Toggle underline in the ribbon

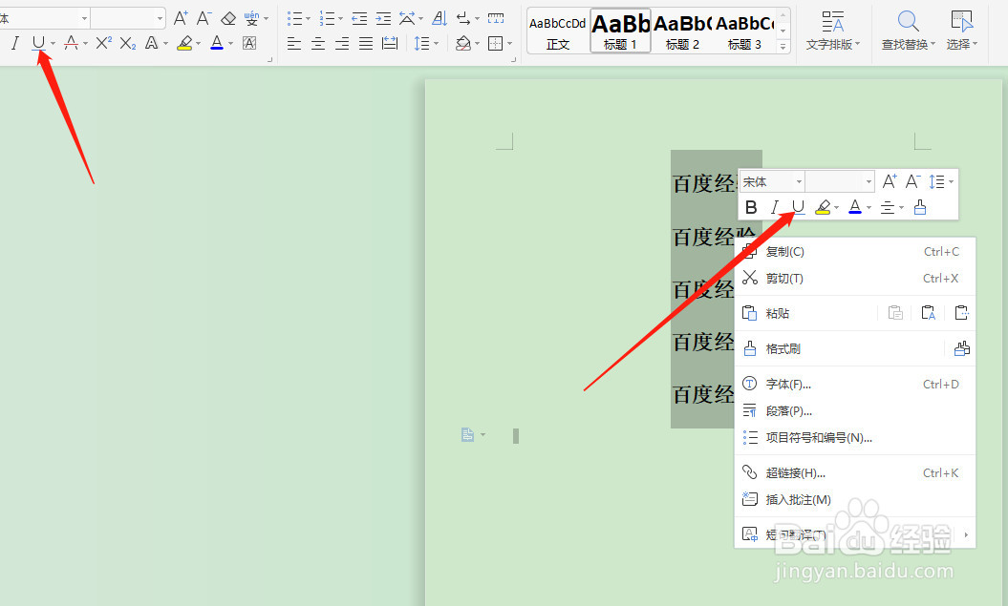pyautogui.click(x=38, y=44)
